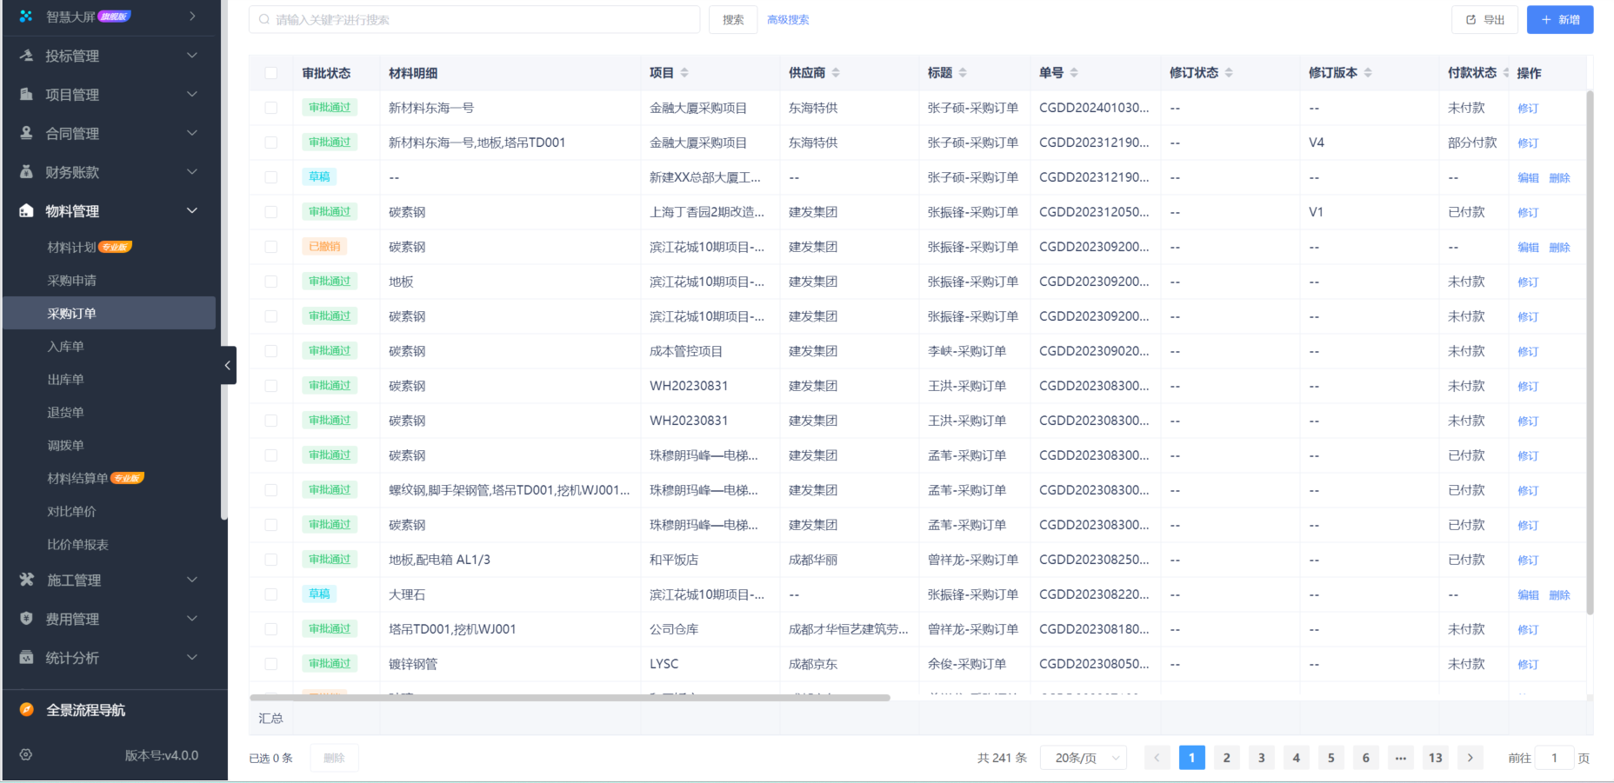
Task: Open the 智慧大屏 dashboard icon
Action: [x=25, y=16]
